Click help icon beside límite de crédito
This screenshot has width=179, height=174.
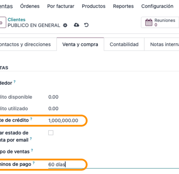click(31, 119)
